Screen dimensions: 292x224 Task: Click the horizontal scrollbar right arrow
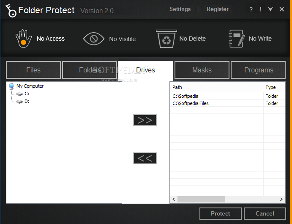(x=281, y=199)
